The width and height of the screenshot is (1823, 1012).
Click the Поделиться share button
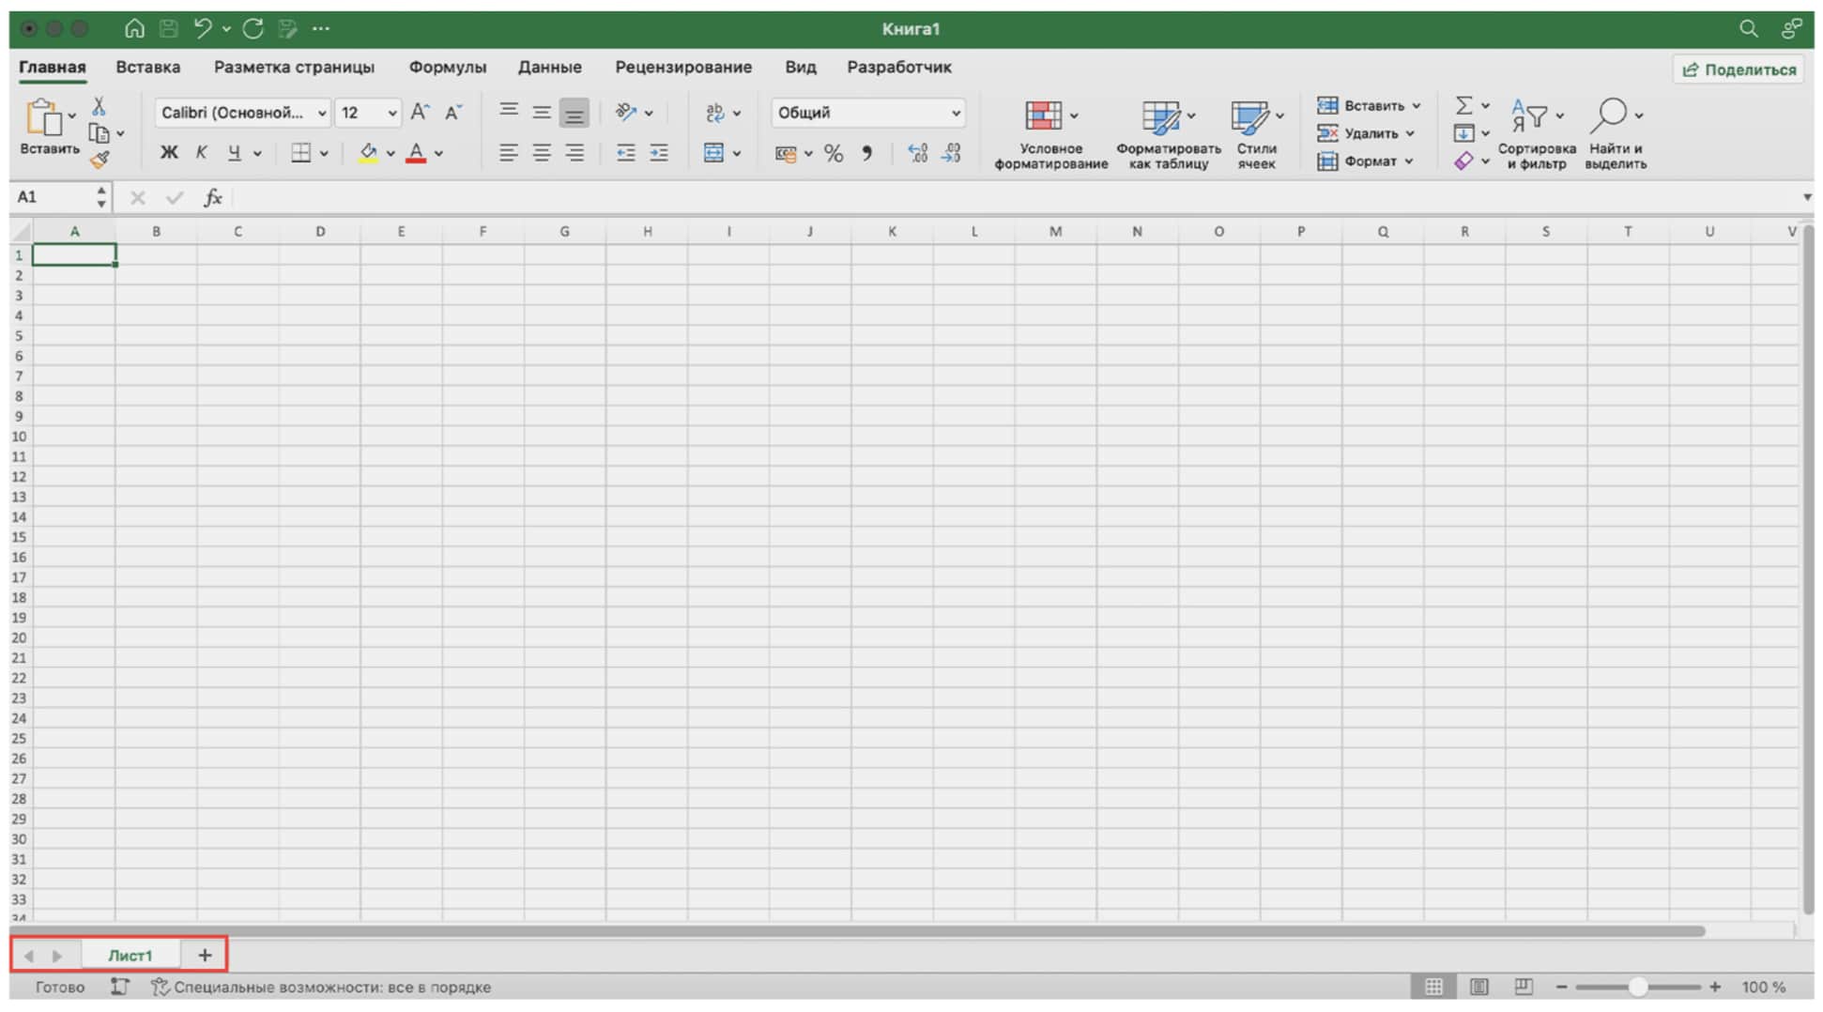click(x=1739, y=69)
